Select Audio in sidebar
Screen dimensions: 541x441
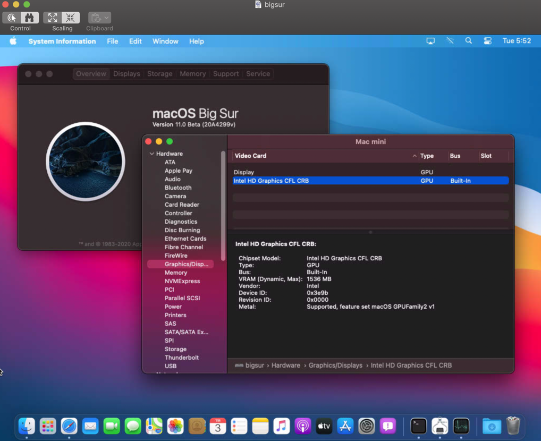(173, 179)
